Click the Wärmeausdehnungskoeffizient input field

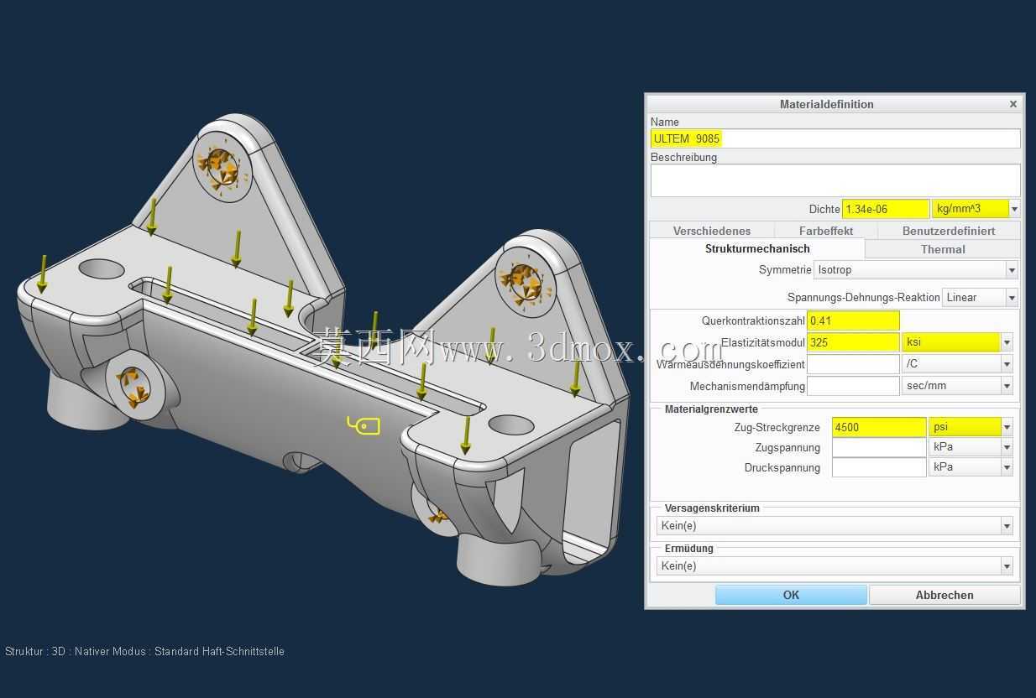click(853, 364)
